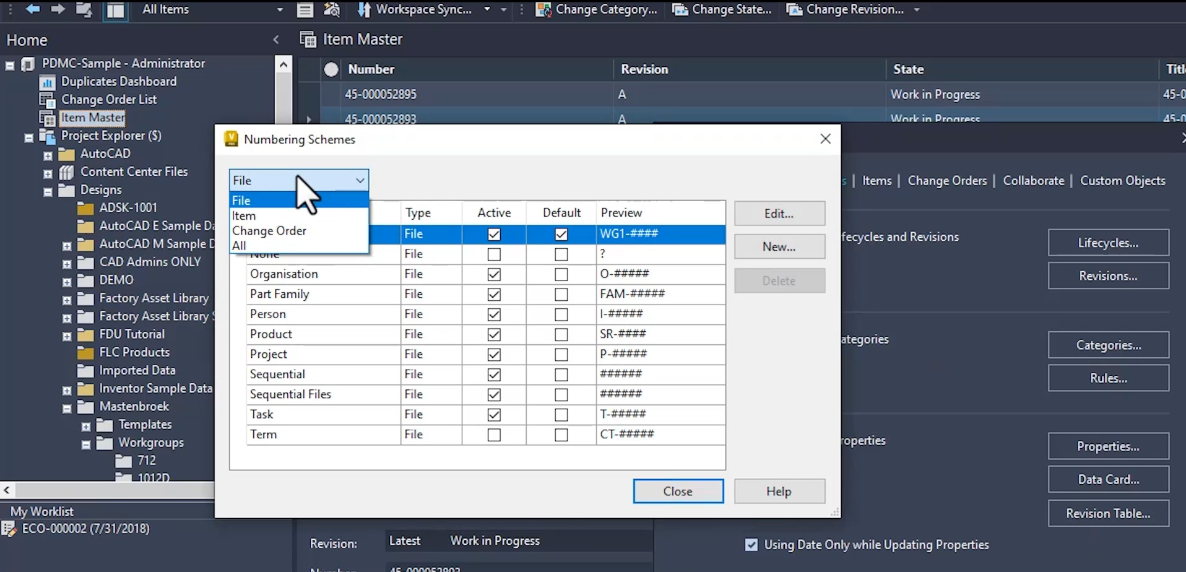Click the ADSK-1001 folder icon
1186x572 pixels.
85,207
